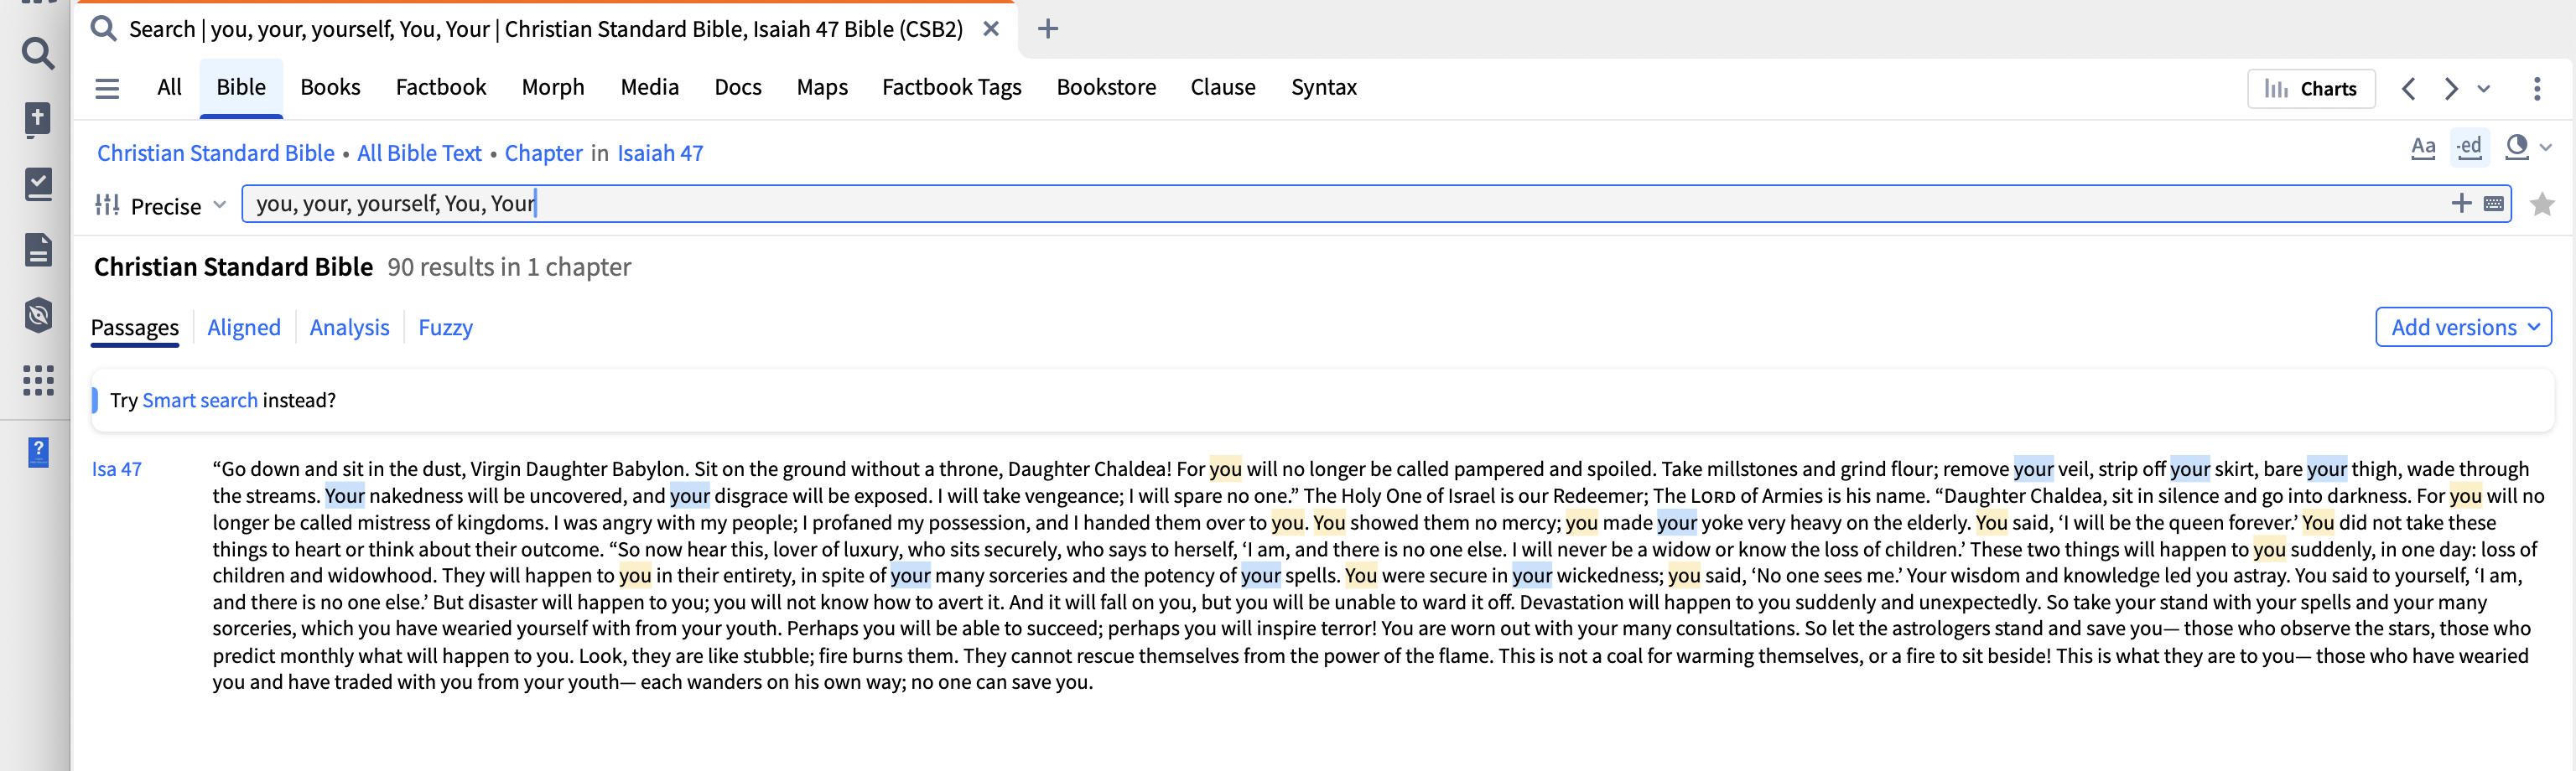Click the plus icon in search field

(x=2461, y=204)
